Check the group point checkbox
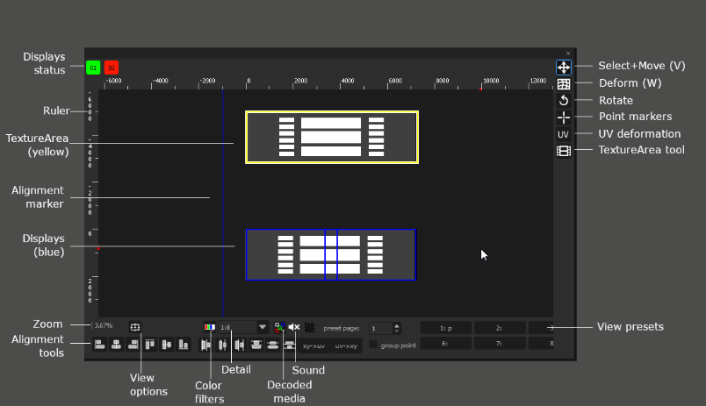The width and height of the screenshot is (706, 406). coord(373,345)
